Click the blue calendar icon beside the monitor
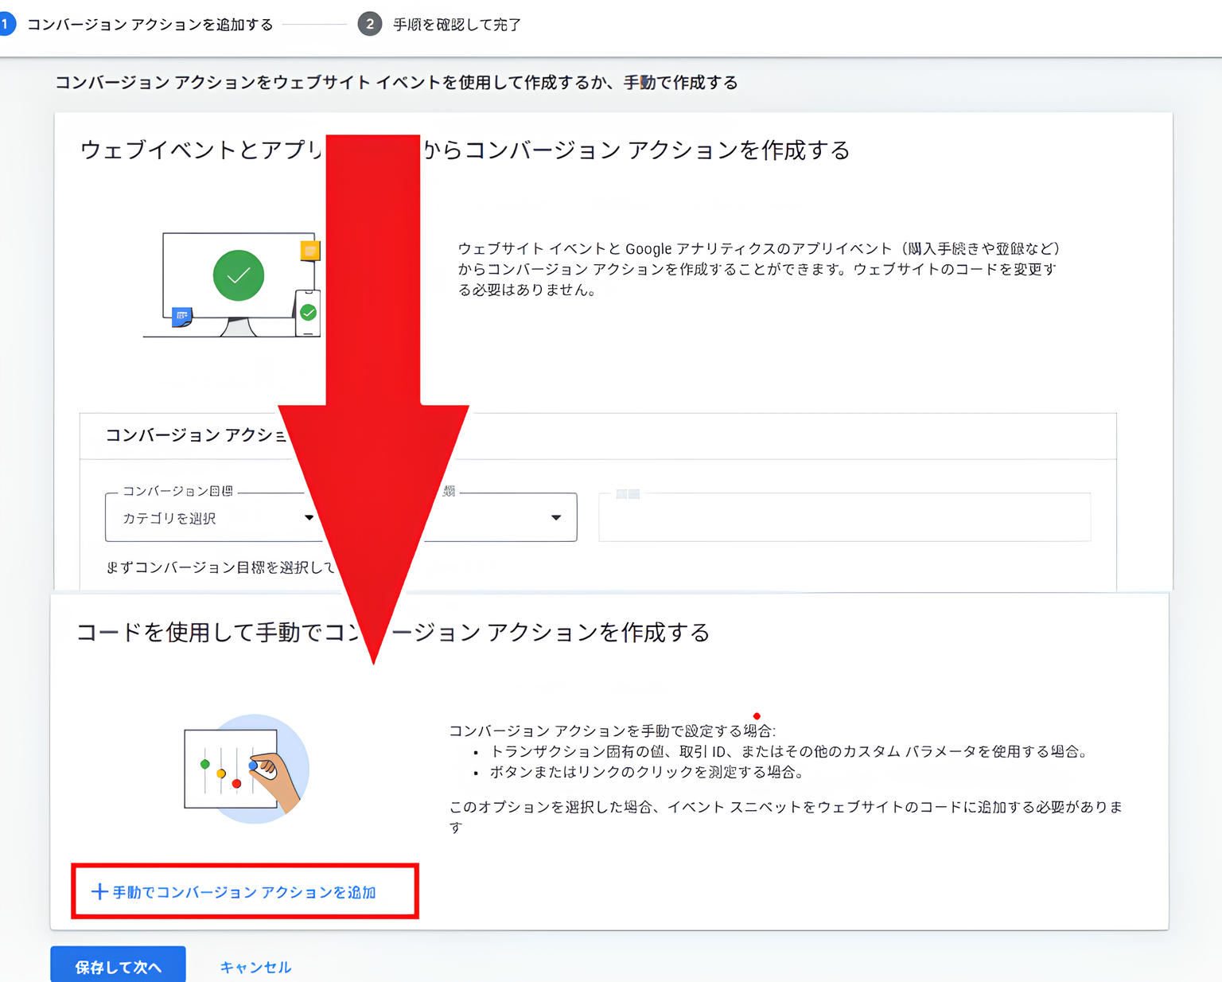The height and width of the screenshot is (982, 1222). pyautogui.click(x=181, y=316)
